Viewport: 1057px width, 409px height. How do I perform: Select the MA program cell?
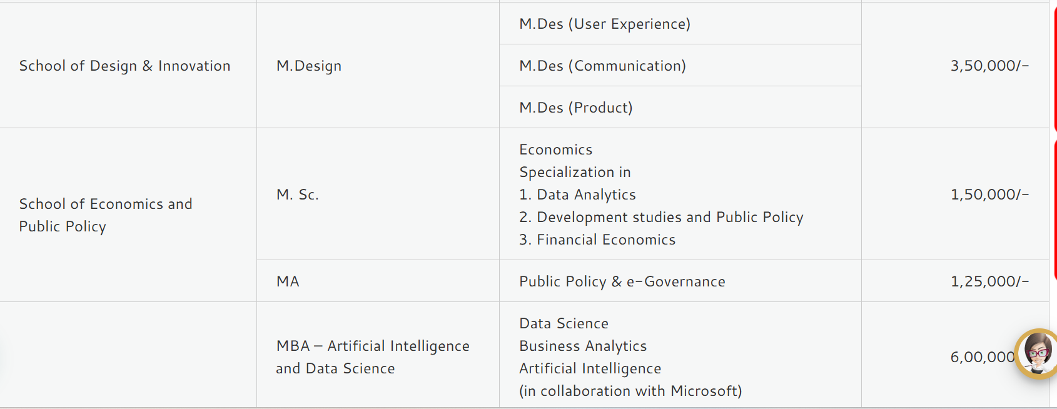point(288,281)
